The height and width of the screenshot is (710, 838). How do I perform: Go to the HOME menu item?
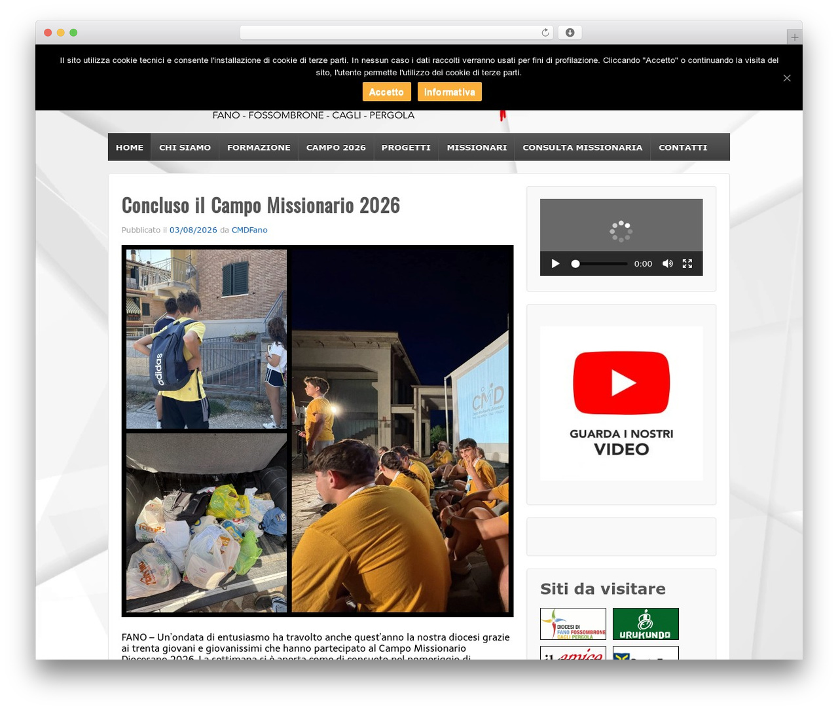(130, 147)
